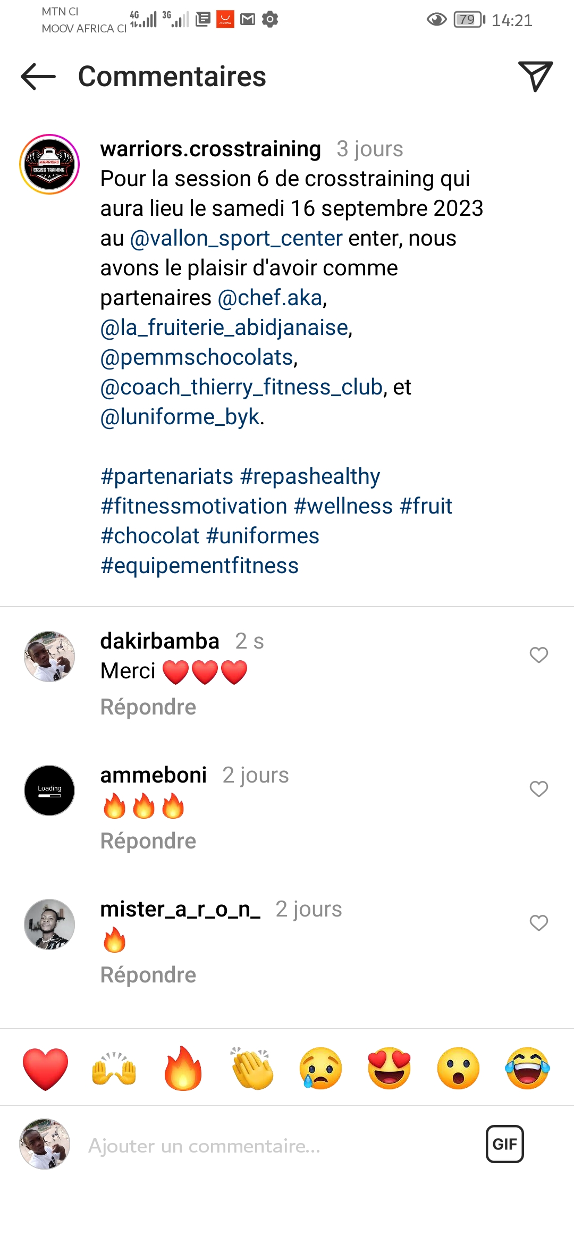Like mister_a_r_o_n_'s comment
Viewport: 574px width, 1244px height.
click(x=538, y=923)
